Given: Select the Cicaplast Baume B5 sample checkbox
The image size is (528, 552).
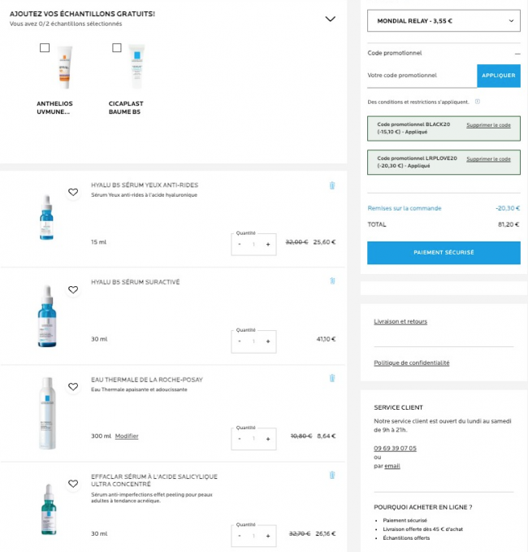Looking at the screenshot, I should pyautogui.click(x=117, y=48).
